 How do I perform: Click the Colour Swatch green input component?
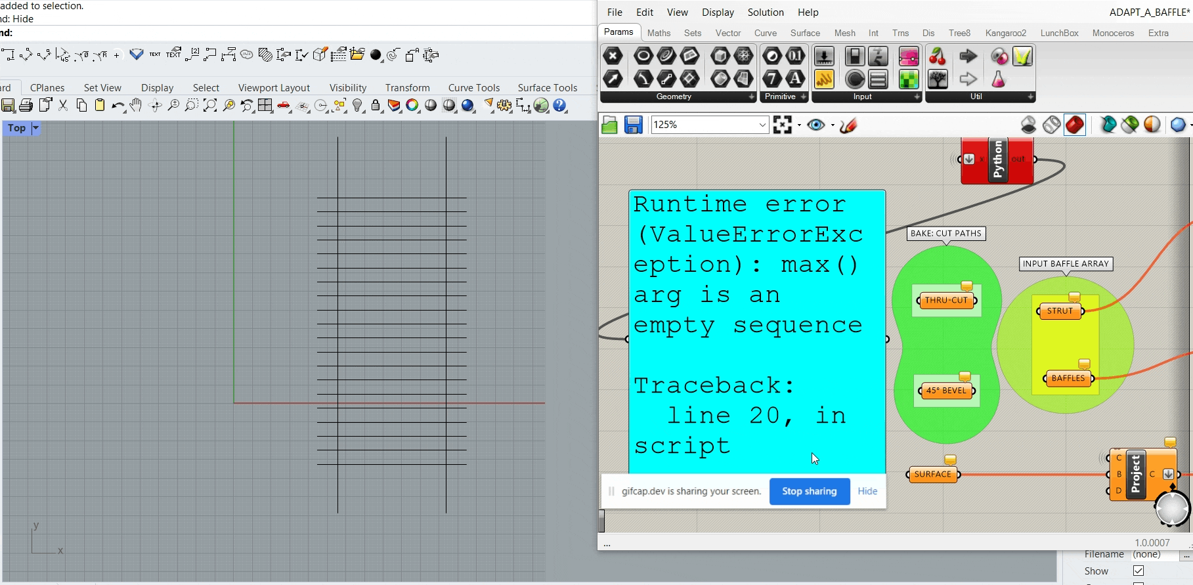909,79
